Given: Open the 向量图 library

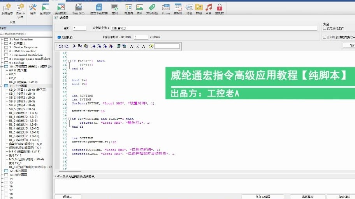Looking at the screenshot, I should 128,9.
